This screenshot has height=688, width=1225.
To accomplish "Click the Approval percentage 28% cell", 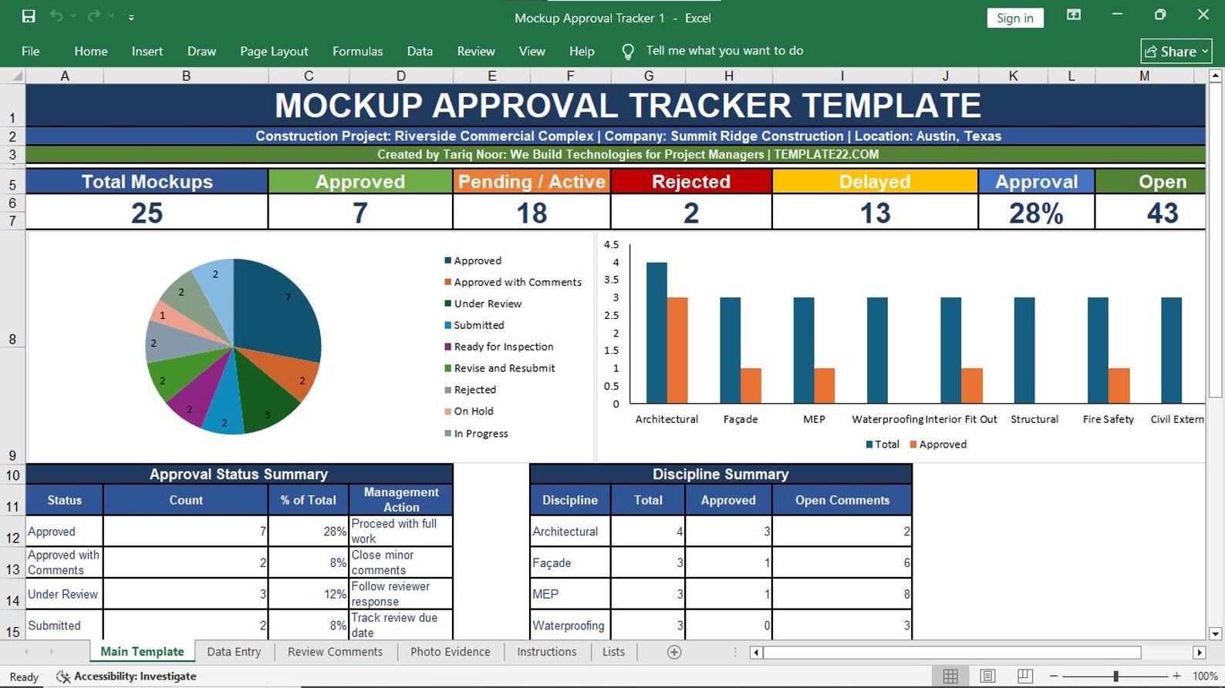I will click(1036, 213).
